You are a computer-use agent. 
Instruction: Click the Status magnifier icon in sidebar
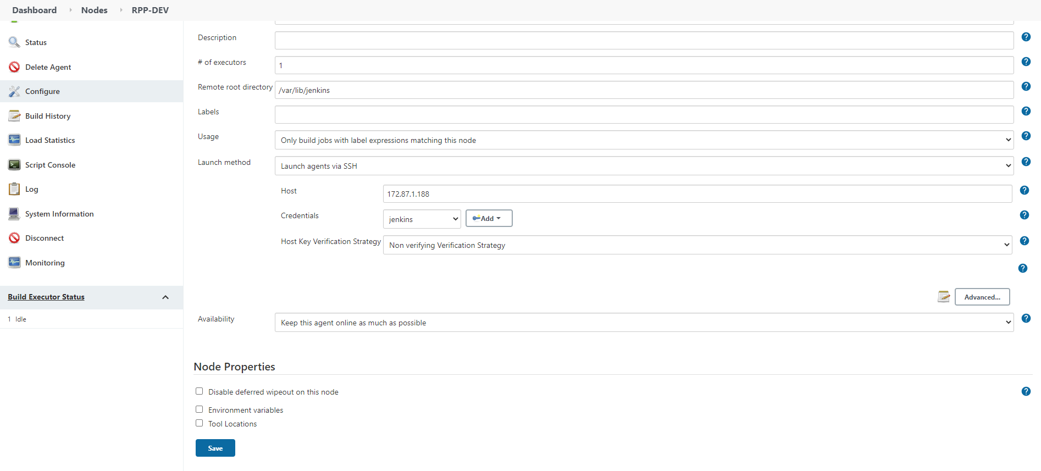(14, 42)
